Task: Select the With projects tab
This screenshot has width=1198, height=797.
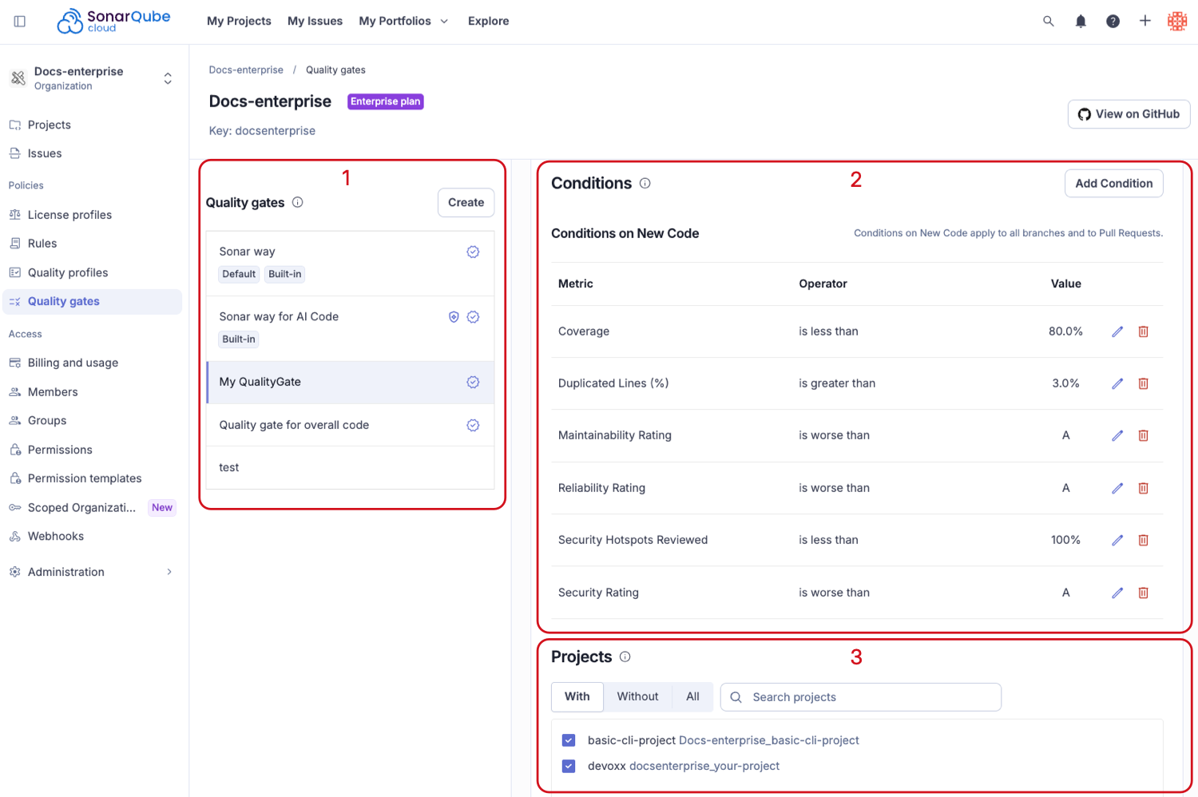Action: click(x=577, y=696)
